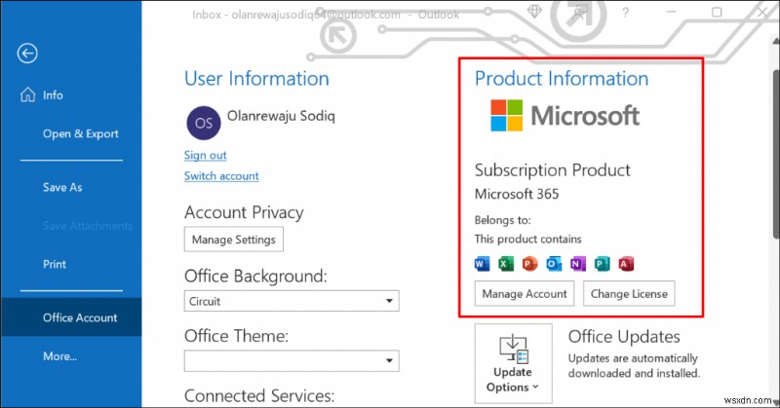780x408 pixels.
Task: Click the help question mark icon
Action: point(625,13)
